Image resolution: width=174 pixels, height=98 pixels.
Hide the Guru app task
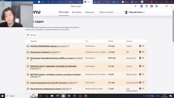143,82
